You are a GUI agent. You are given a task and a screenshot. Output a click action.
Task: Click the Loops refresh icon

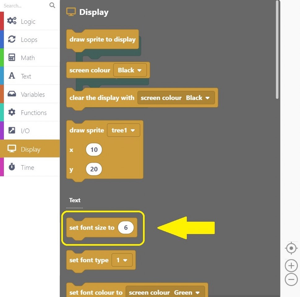click(x=12, y=39)
